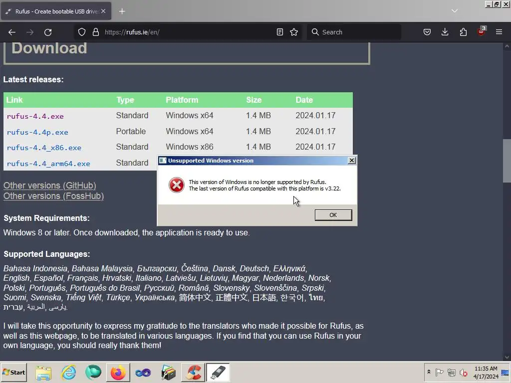
Task: Bookmark this page with the star icon
Action: coord(294,32)
